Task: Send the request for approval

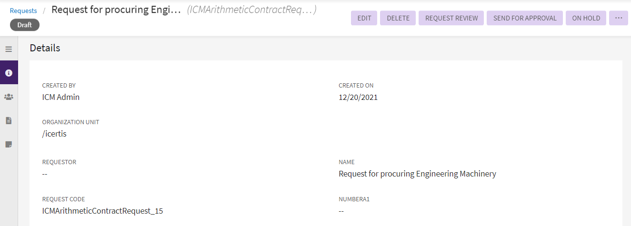Action: 525,18
